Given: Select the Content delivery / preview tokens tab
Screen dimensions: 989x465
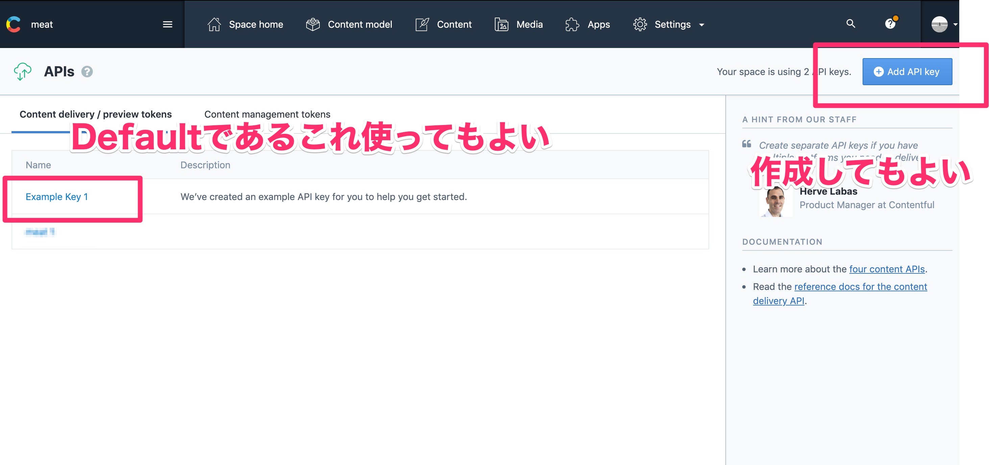Looking at the screenshot, I should (x=96, y=114).
